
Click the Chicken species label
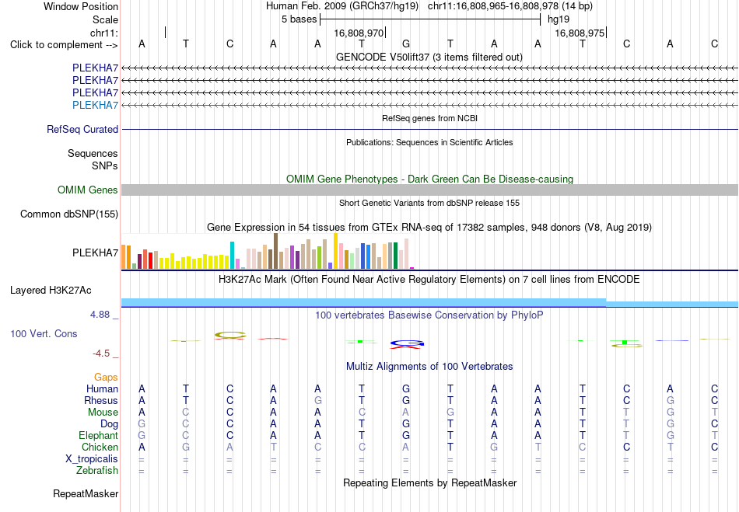click(x=100, y=447)
